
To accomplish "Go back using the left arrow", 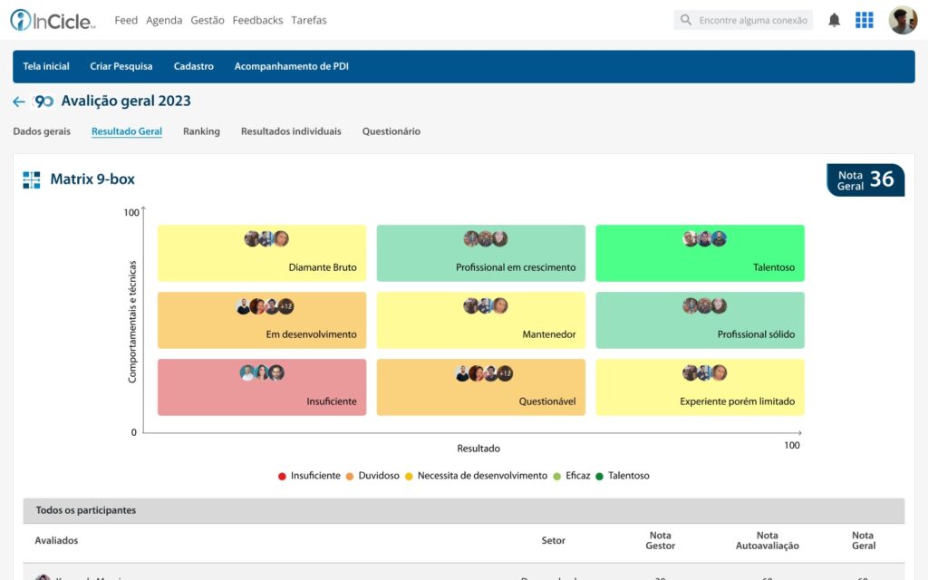I will click(x=19, y=101).
